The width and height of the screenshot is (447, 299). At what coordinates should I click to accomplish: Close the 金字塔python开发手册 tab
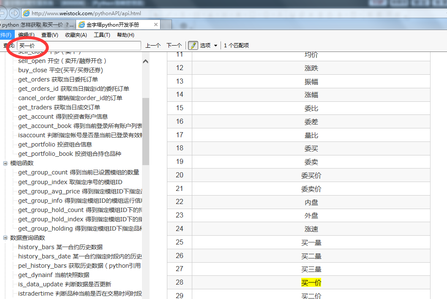[x=155, y=24]
